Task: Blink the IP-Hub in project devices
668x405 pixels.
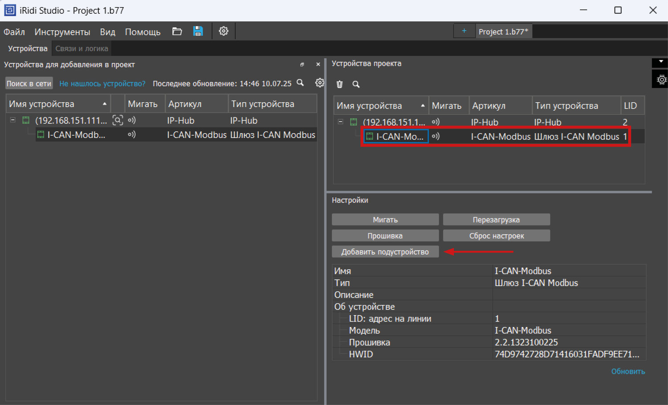Action: point(436,122)
